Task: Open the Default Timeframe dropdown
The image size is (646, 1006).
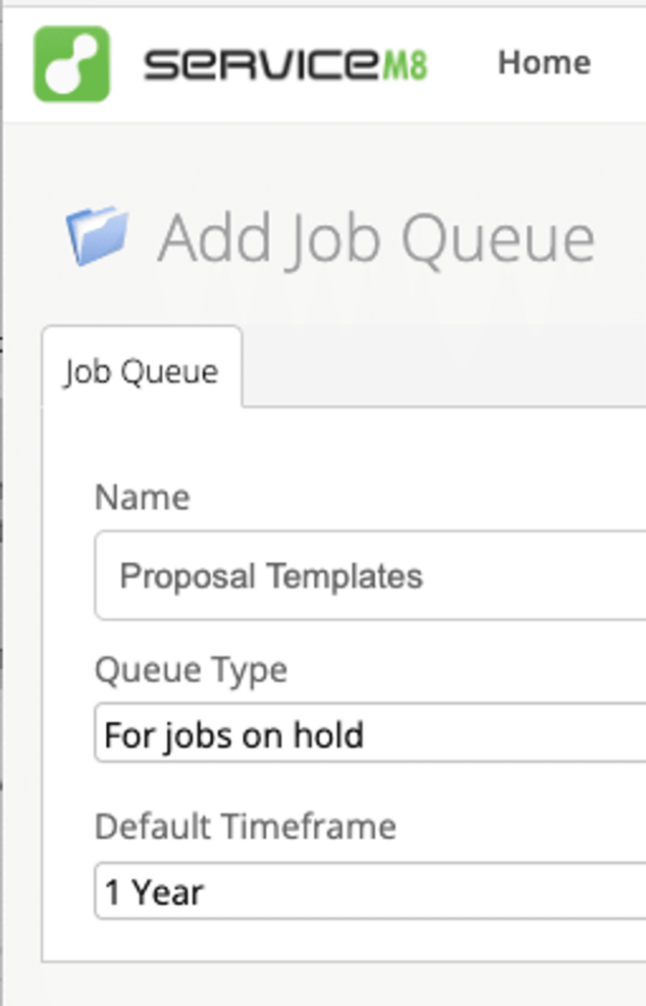Action: tap(363, 892)
